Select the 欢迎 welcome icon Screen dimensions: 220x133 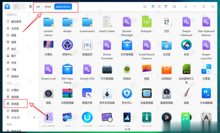[186, 45]
